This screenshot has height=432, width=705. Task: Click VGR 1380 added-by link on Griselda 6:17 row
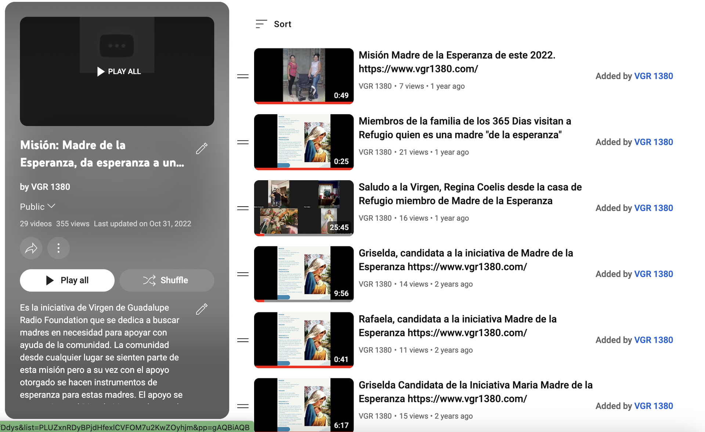coord(654,406)
